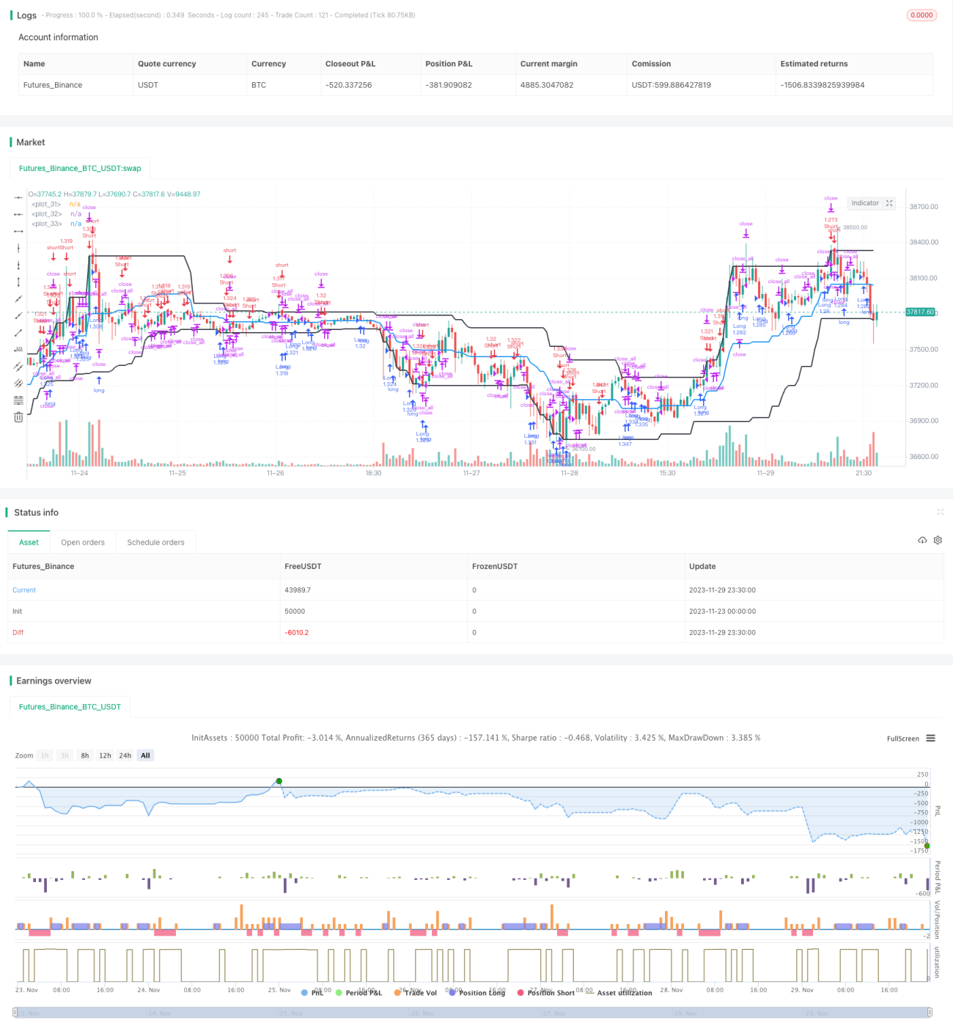Select the Fibonacci levels drawing tool
The width and height of the screenshot is (953, 1034).
point(18,400)
